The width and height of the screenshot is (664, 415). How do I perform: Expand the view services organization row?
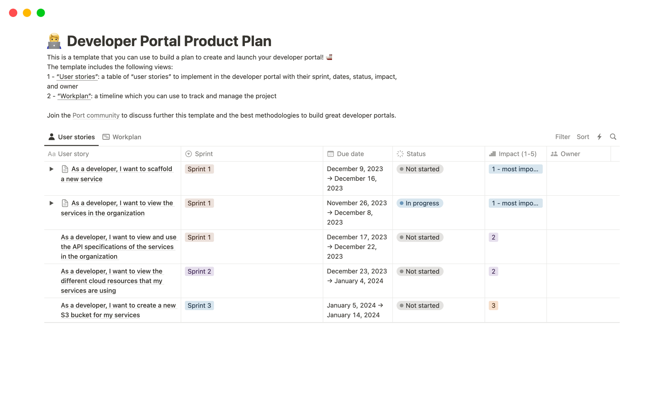click(x=51, y=203)
